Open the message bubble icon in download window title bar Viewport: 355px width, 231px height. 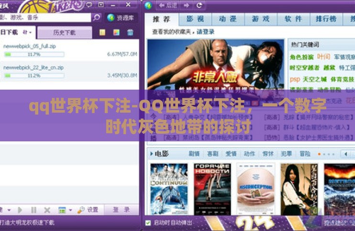[x=89, y=4]
